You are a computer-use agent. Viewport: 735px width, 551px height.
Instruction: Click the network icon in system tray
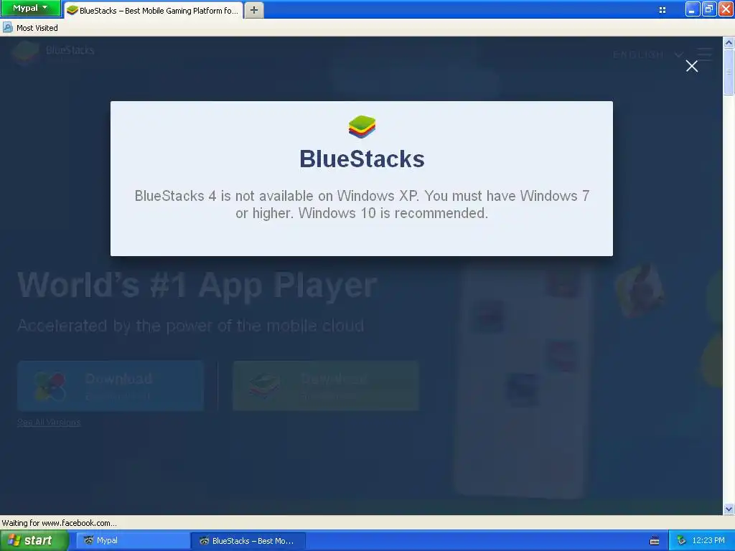coord(681,541)
